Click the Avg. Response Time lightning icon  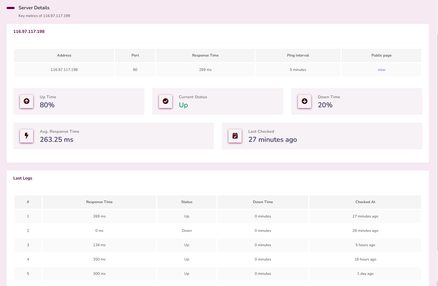click(x=27, y=136)
